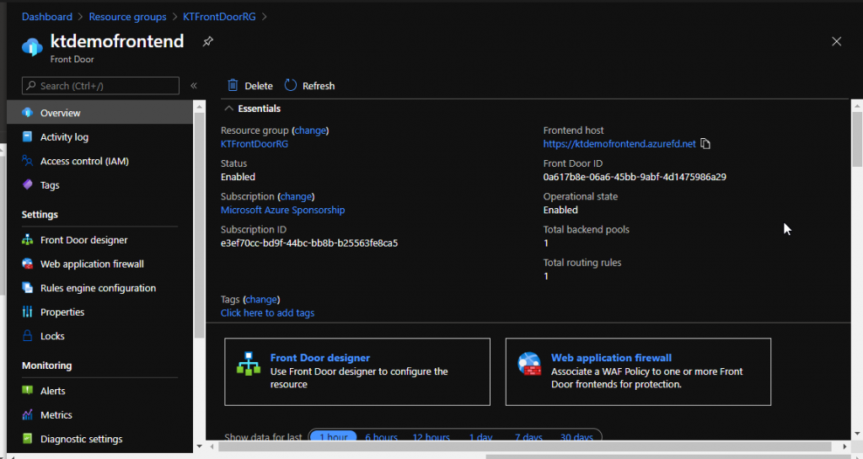This screenshot has width=863, height=459.
Task: Select the 30 days time range
Action: 576,438
